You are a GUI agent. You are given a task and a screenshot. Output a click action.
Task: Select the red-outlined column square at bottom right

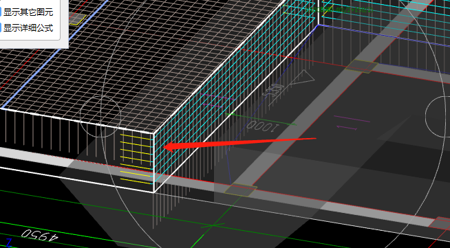(440, 223)
